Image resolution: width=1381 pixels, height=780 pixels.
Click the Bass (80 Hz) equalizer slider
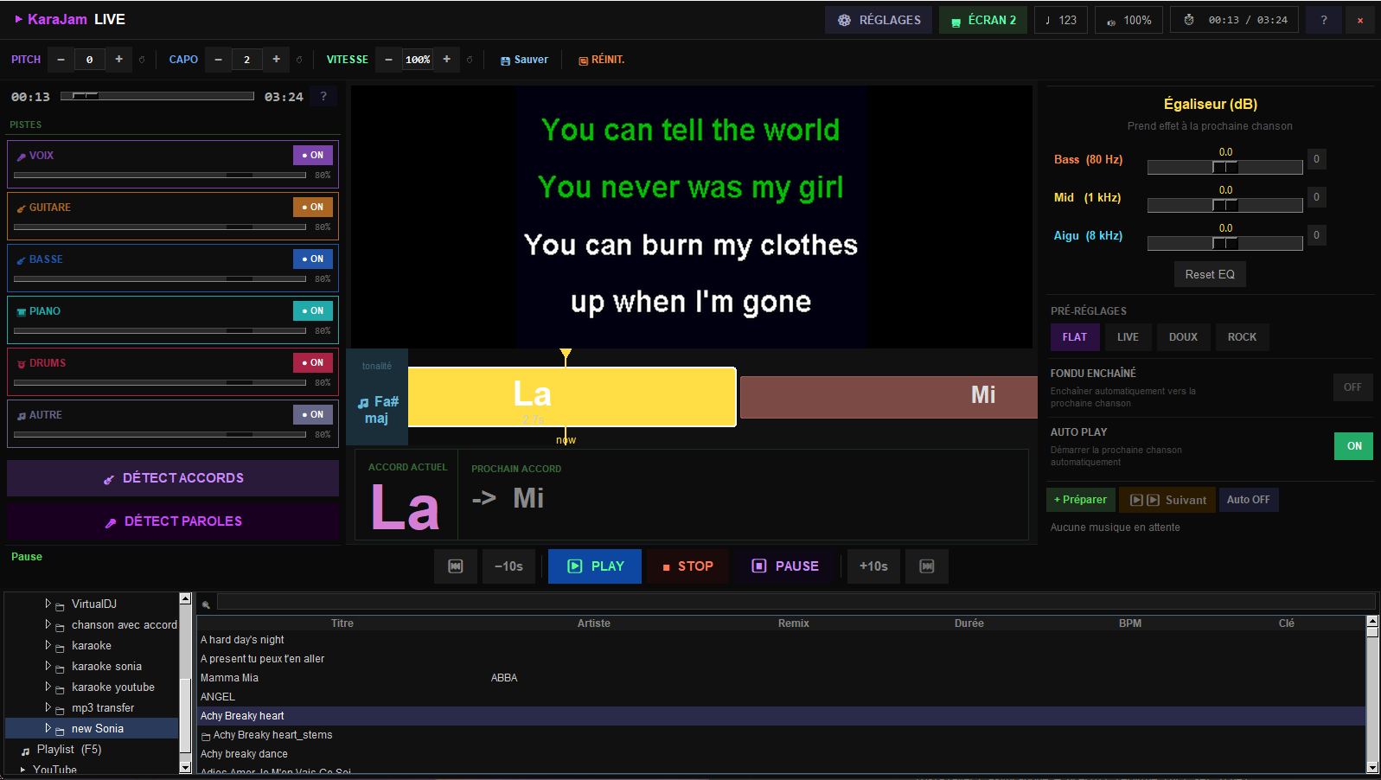coord(1224,167)
